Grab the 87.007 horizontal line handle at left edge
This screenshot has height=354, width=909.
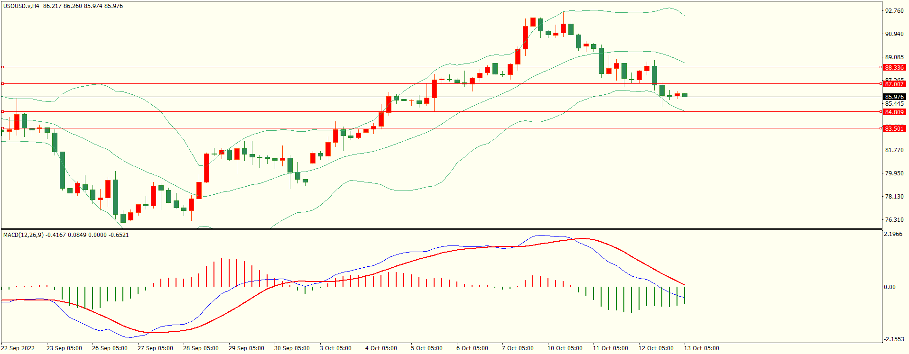pyautogui.click(x=3, y=83)
